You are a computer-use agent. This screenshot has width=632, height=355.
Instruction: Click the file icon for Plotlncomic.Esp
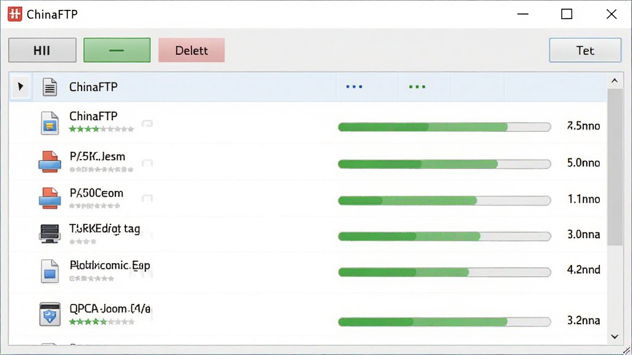pos(49,271)
